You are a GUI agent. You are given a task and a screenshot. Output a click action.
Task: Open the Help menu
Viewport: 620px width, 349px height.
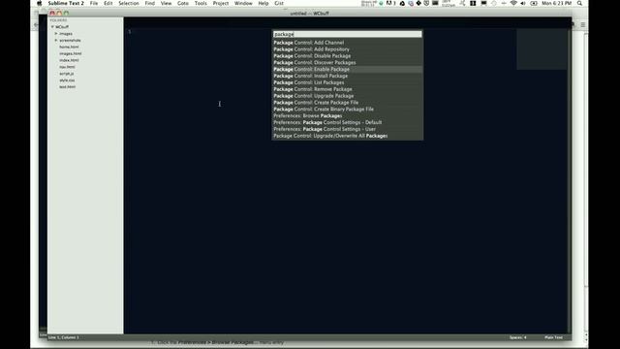[263, 3]
